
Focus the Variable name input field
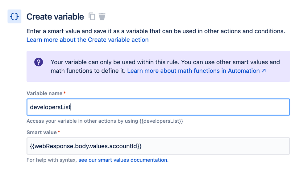coord(158,107)
